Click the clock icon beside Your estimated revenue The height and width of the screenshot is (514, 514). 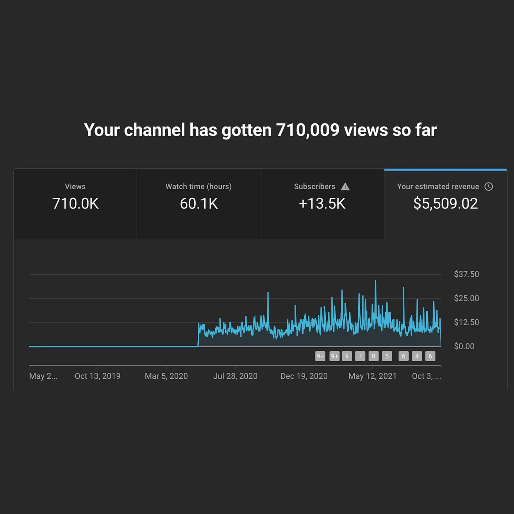pos(489,186)
